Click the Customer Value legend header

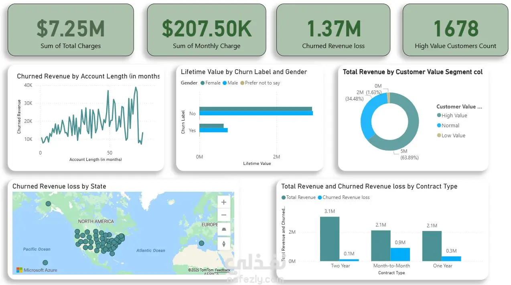(x=459, y=106)
